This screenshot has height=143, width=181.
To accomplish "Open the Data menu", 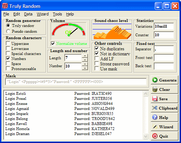I will point(28,14).
